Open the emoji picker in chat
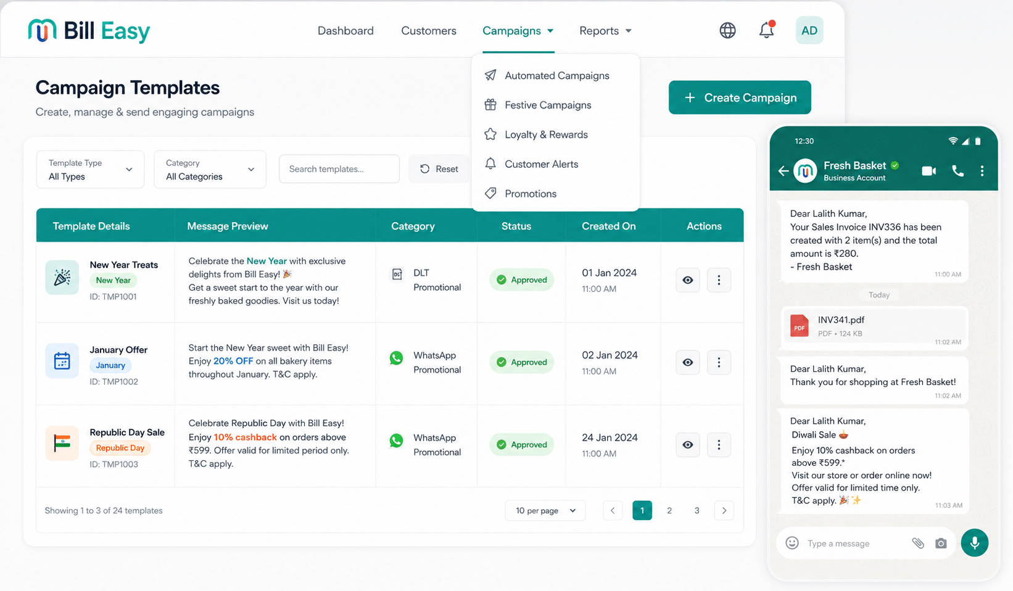 click(x=792, y=543)
